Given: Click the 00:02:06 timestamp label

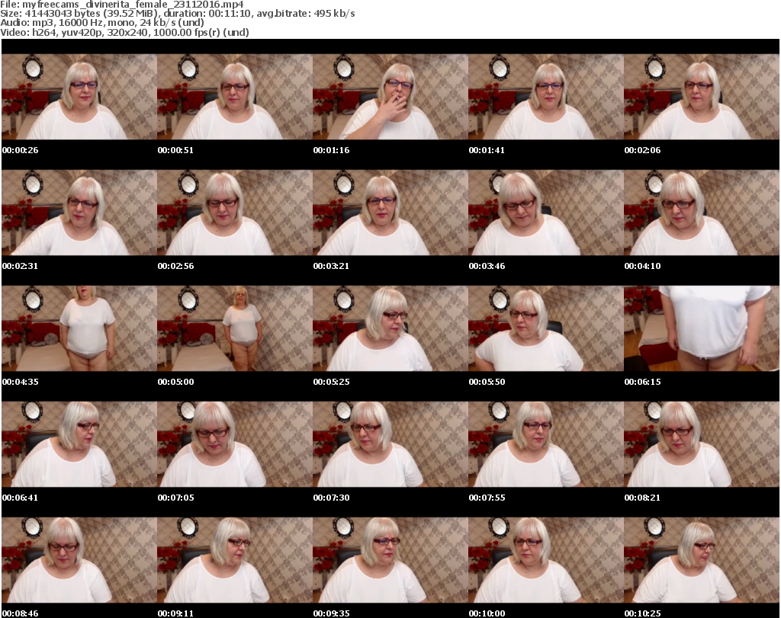Looking at the screenshot, I should click(642, 150).
